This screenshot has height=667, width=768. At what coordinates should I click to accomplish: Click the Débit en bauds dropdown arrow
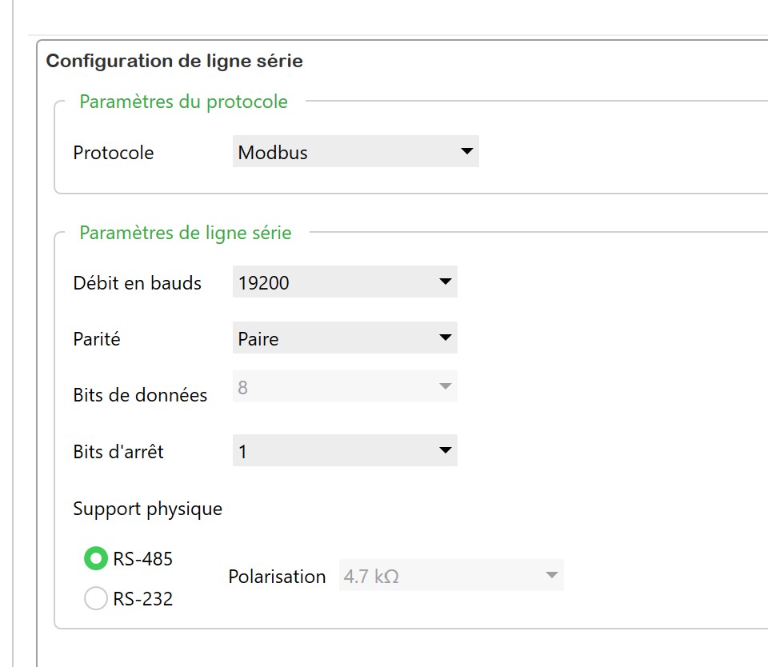pos(446,282)
